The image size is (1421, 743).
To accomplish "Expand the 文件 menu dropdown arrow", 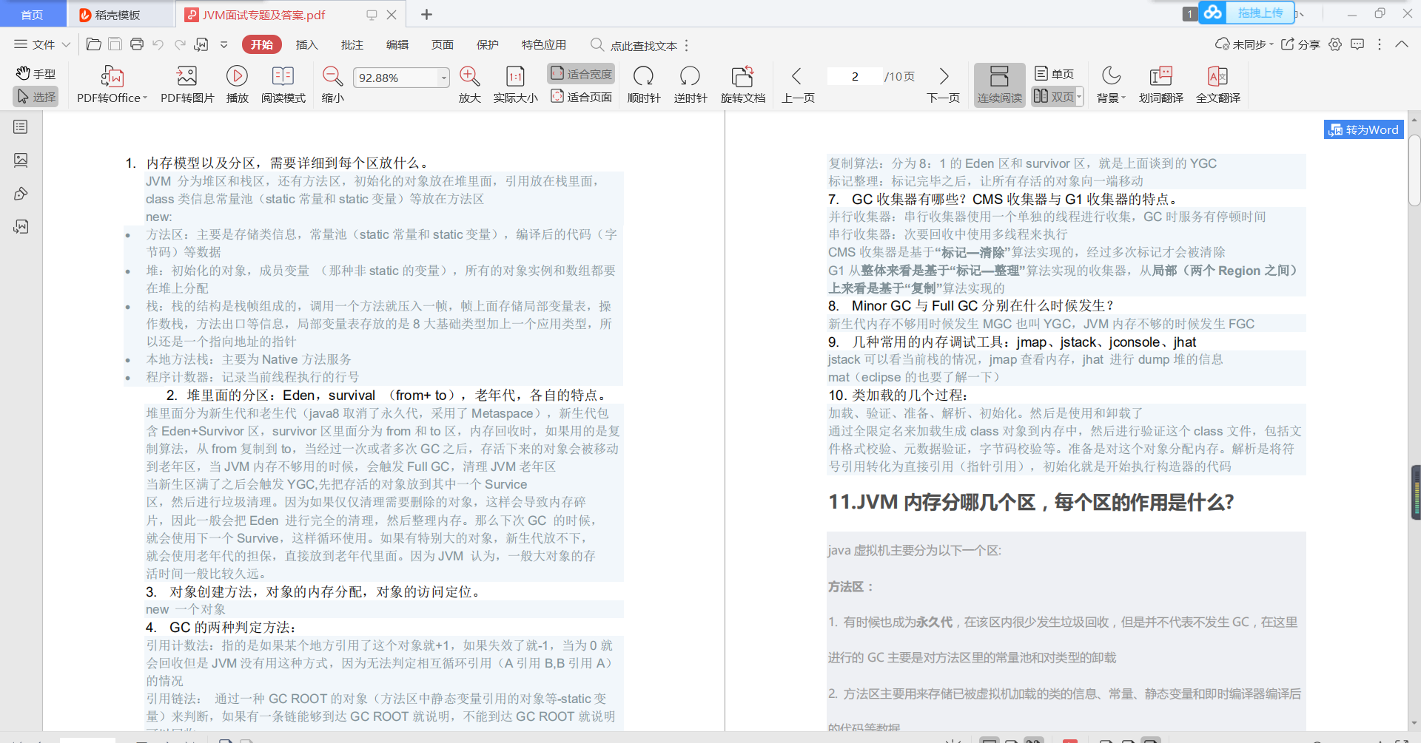I will tap(66, 44).
